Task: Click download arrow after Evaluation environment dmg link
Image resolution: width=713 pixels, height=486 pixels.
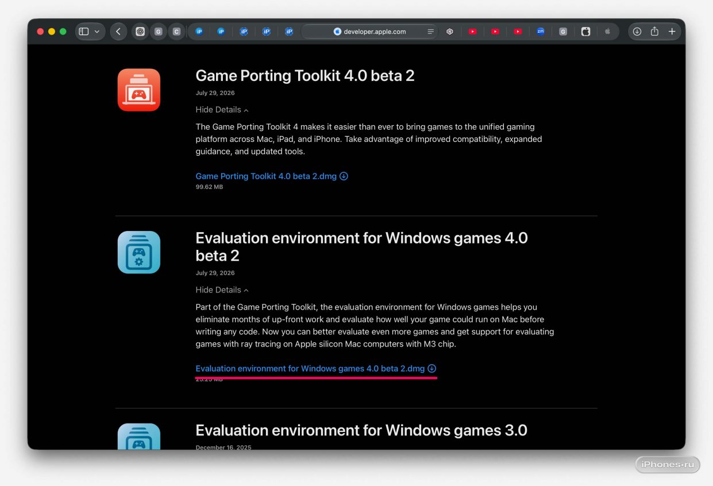Action: coord(432,369)
